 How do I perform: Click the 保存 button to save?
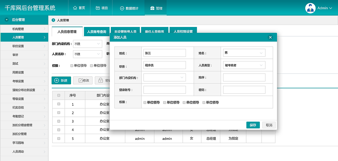(x=253, y=125)
